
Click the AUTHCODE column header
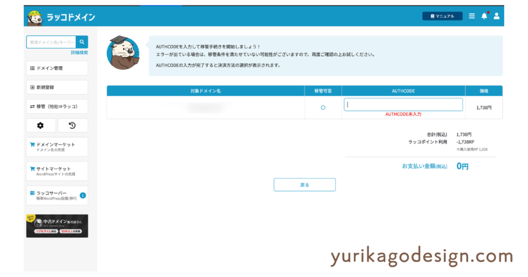(403, 91)
